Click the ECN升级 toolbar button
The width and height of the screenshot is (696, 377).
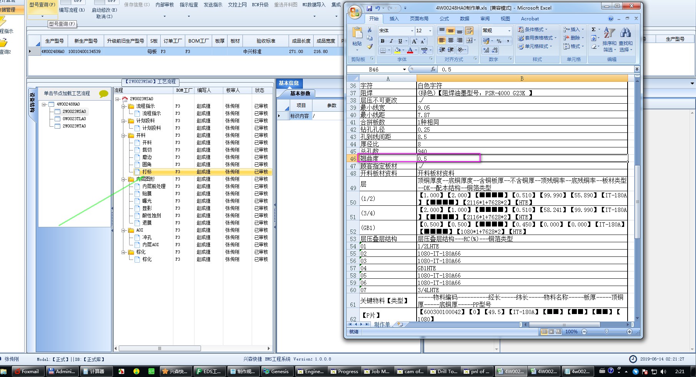[260, 5]
